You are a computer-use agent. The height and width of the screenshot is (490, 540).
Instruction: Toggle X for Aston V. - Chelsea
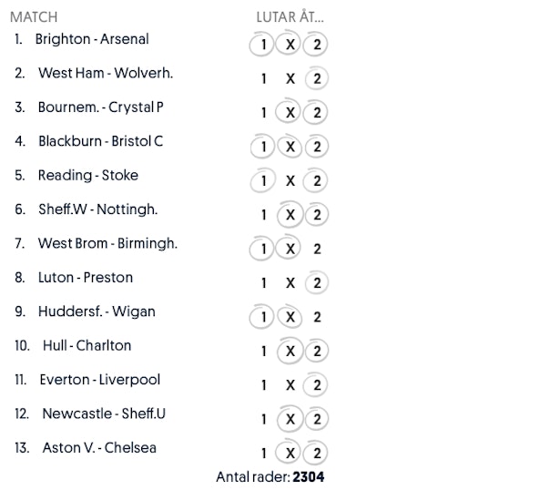(x=290, y=454)
